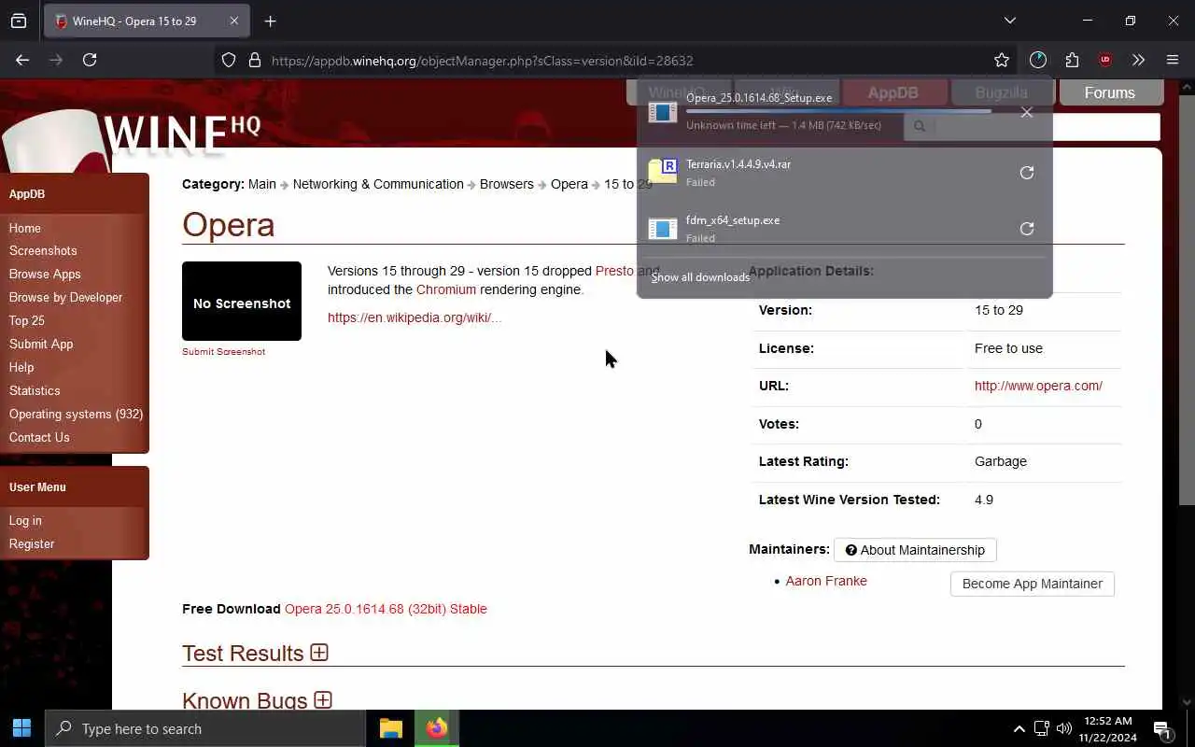View site security padlock info

[254, 60]
